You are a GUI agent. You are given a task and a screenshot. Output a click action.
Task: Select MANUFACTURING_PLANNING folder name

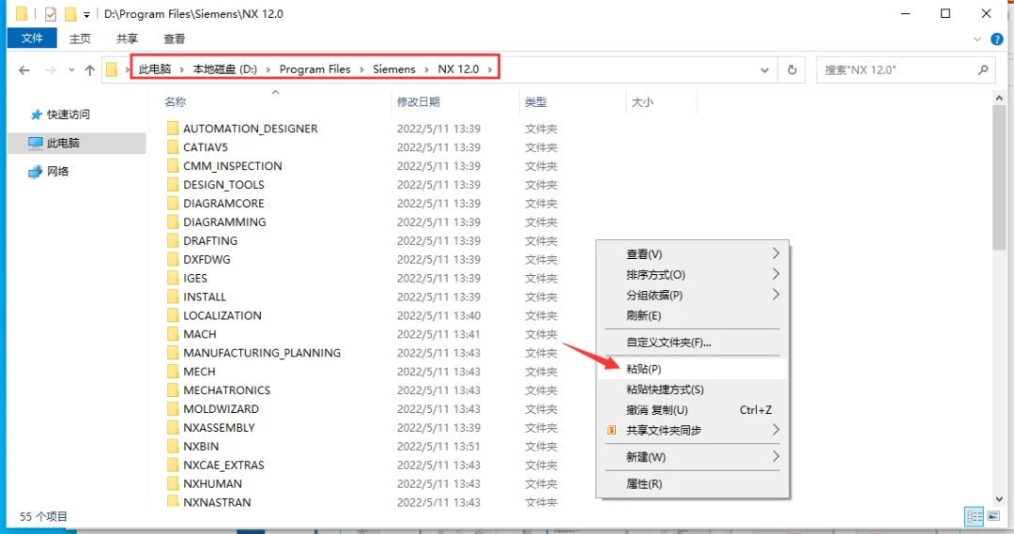coord(262,353)
